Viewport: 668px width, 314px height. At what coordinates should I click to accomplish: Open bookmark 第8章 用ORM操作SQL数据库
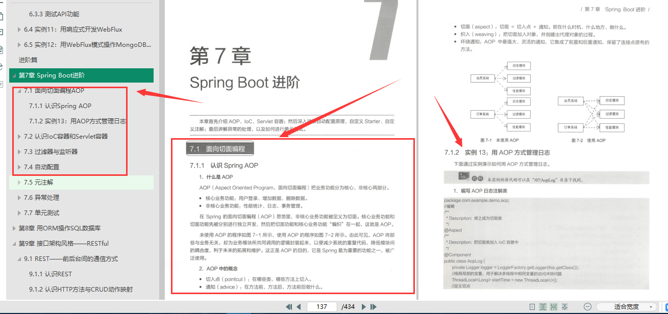pos(60,228)
